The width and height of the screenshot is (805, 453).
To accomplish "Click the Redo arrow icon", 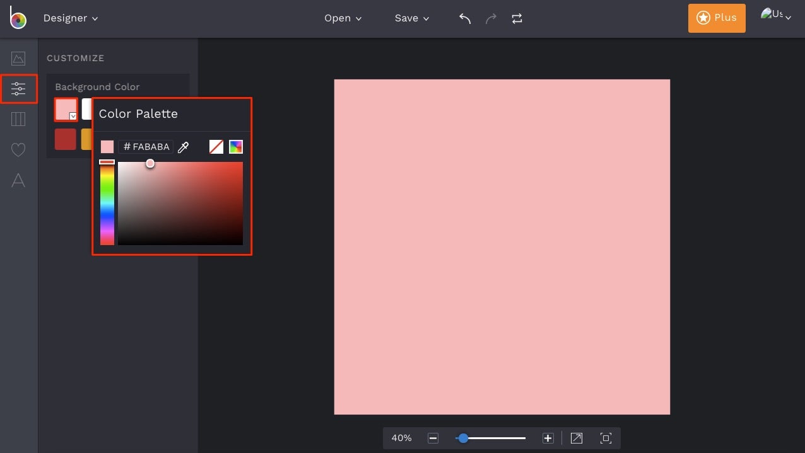I will pos(491,18).
